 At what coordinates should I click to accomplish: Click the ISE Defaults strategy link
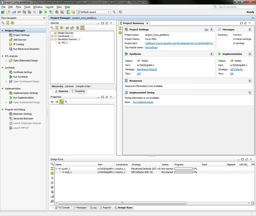tap(236, 69)
